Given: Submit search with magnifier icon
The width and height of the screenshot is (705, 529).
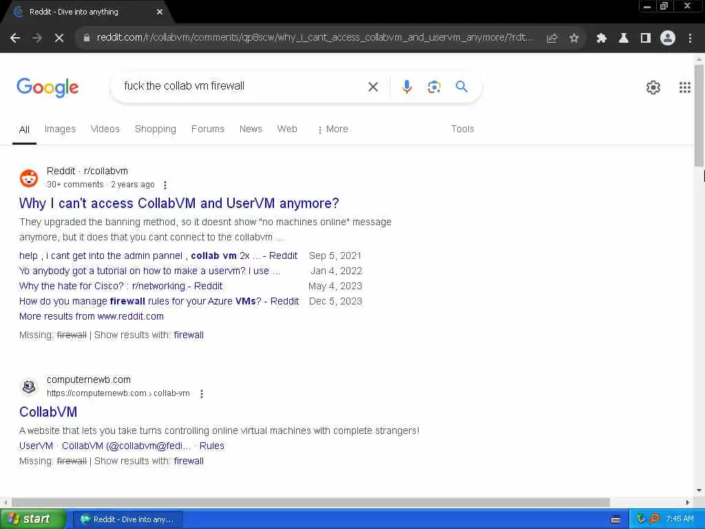Looking at the screenshot, I should [461, 86].
